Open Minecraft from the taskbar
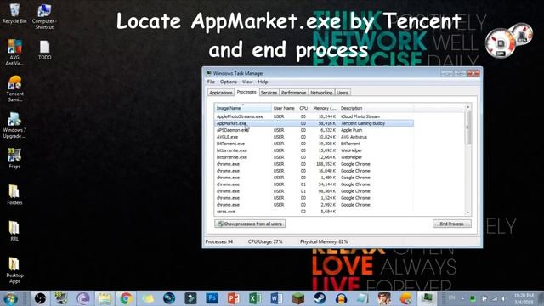The image size is (544, 306). click(298, 298)
